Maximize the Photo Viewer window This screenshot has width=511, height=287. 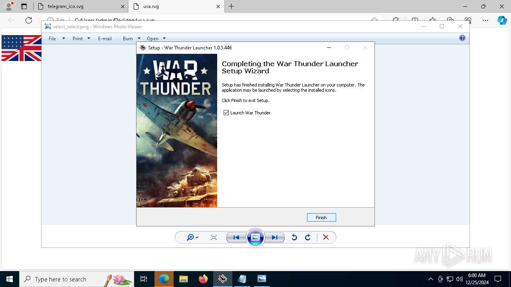click(442, 27)
